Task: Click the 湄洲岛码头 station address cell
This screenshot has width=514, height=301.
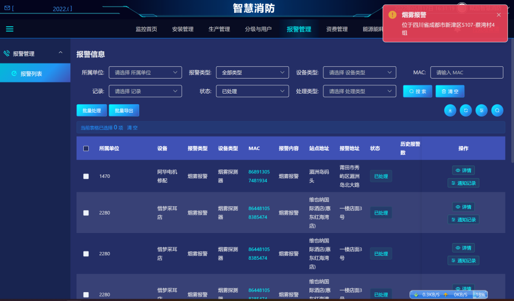Action: (319, 176)
